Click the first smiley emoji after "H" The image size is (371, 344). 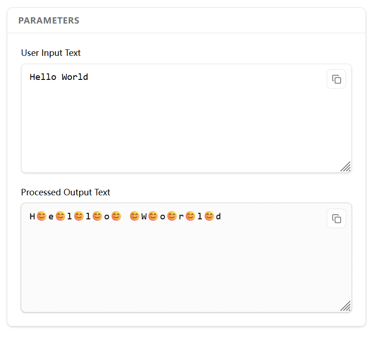[41, 216]
